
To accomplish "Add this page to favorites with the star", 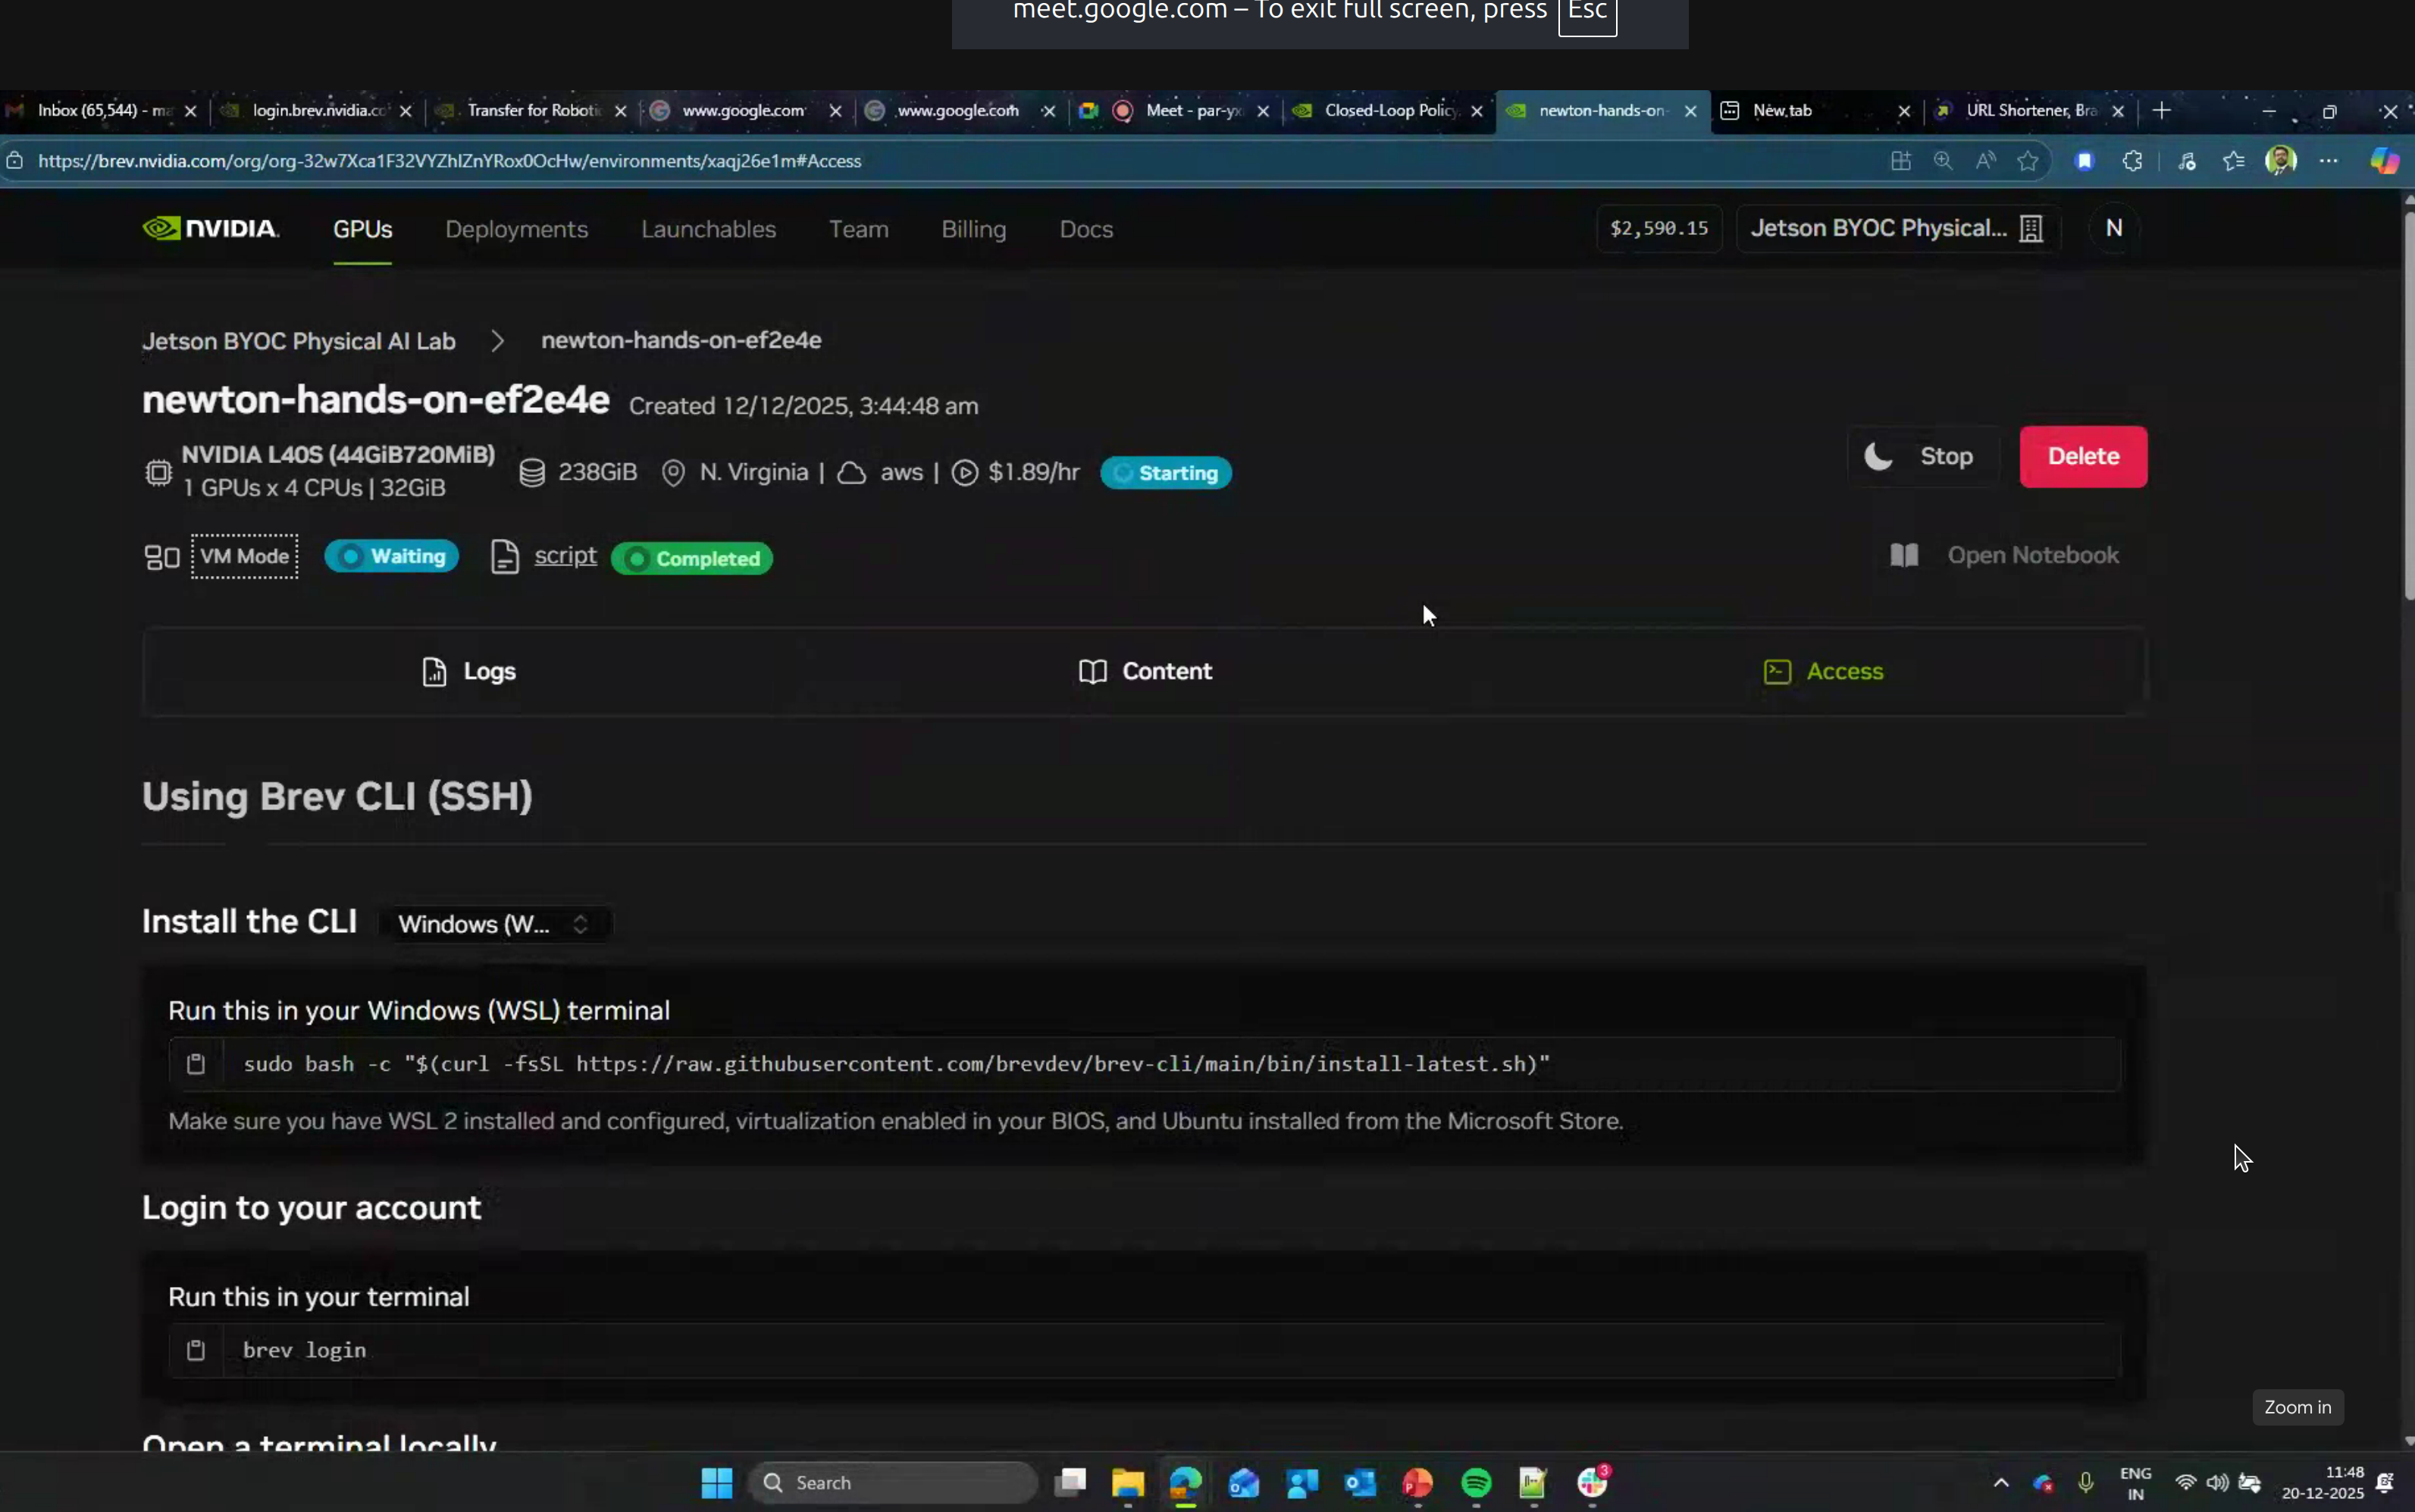I will tap(2027, 160).
